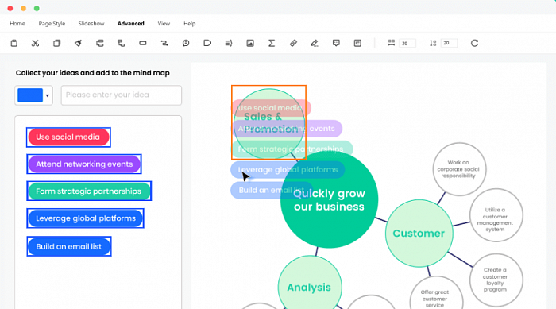Image resolution: width=556 pixels, height=309 pixels.
Task: Select the 'Attend networking events' idea tag
Action: (84, 164)
